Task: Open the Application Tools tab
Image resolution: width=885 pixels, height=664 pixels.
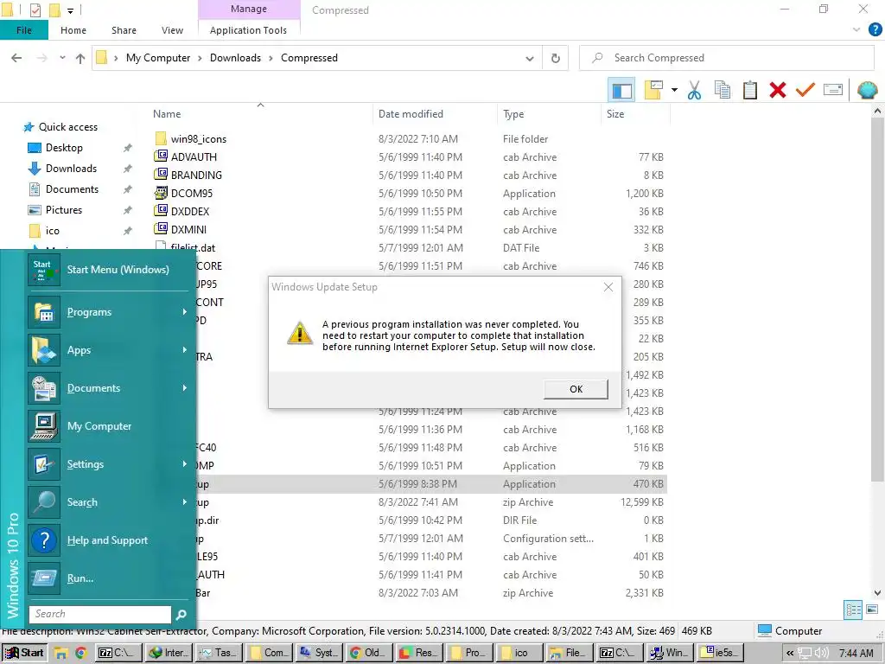Action: [x=248, y=30]
